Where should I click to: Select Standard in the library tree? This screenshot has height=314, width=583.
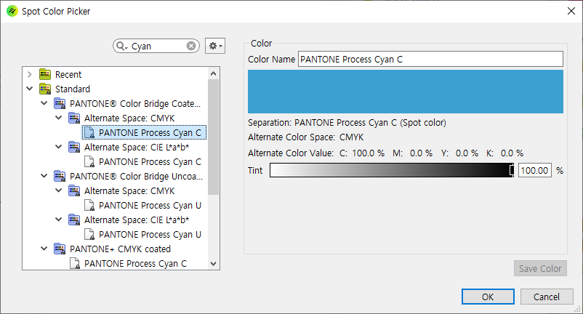point(73,89)
